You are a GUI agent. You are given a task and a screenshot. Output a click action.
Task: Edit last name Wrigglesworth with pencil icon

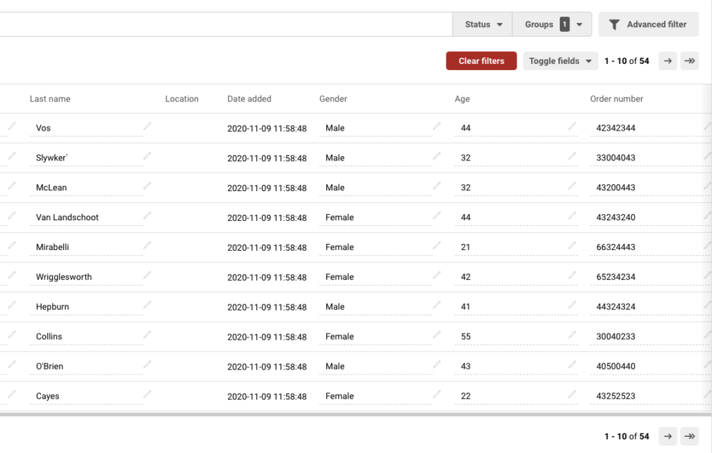pyautogui.click(x=147, y=275)
